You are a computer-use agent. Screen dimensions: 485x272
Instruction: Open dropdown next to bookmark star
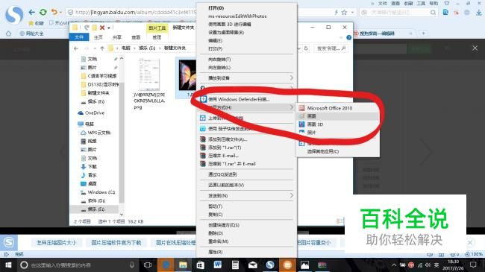(352, 13)
